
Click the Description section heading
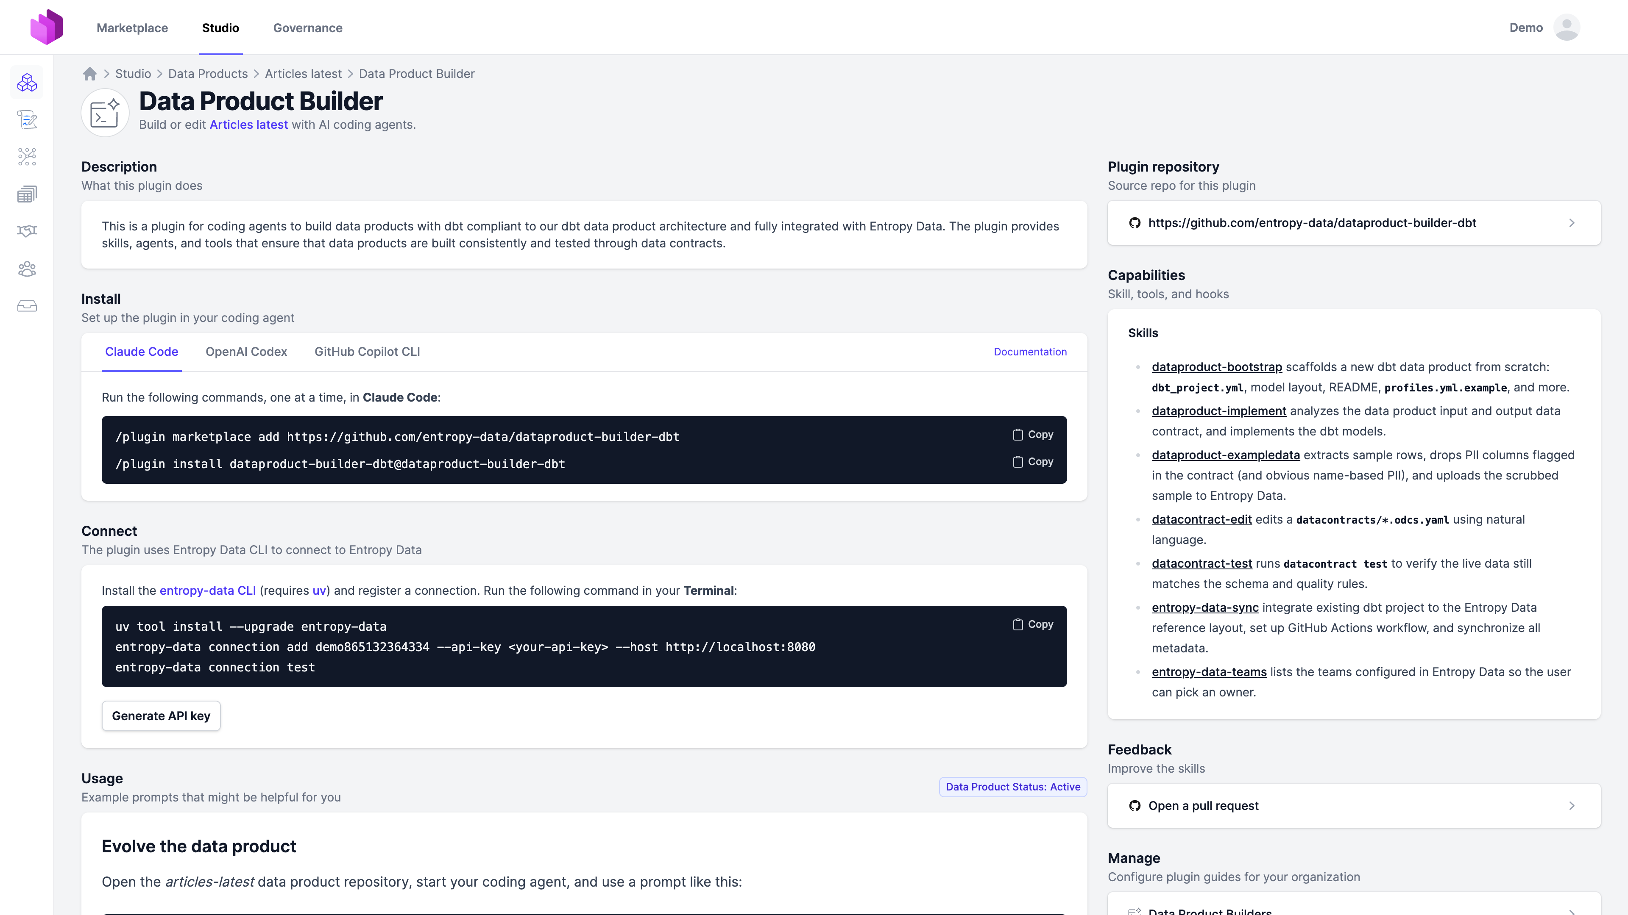(x=120, y=167)
